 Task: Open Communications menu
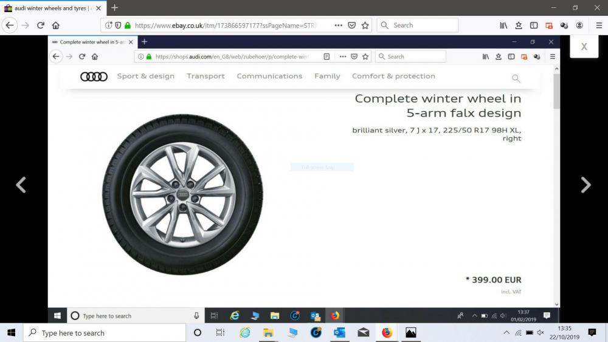tap(269, 77)
